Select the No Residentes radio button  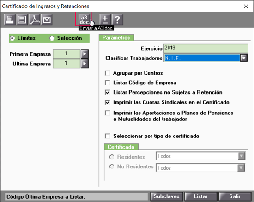click(112, 166)
